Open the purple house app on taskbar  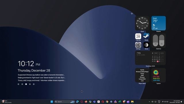click(116, 102)
